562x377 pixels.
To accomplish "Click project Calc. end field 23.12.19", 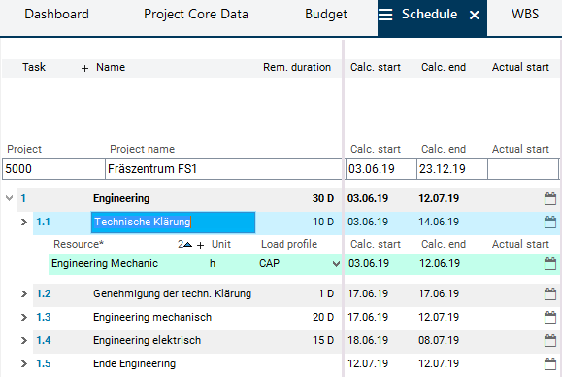I will 452,169.
